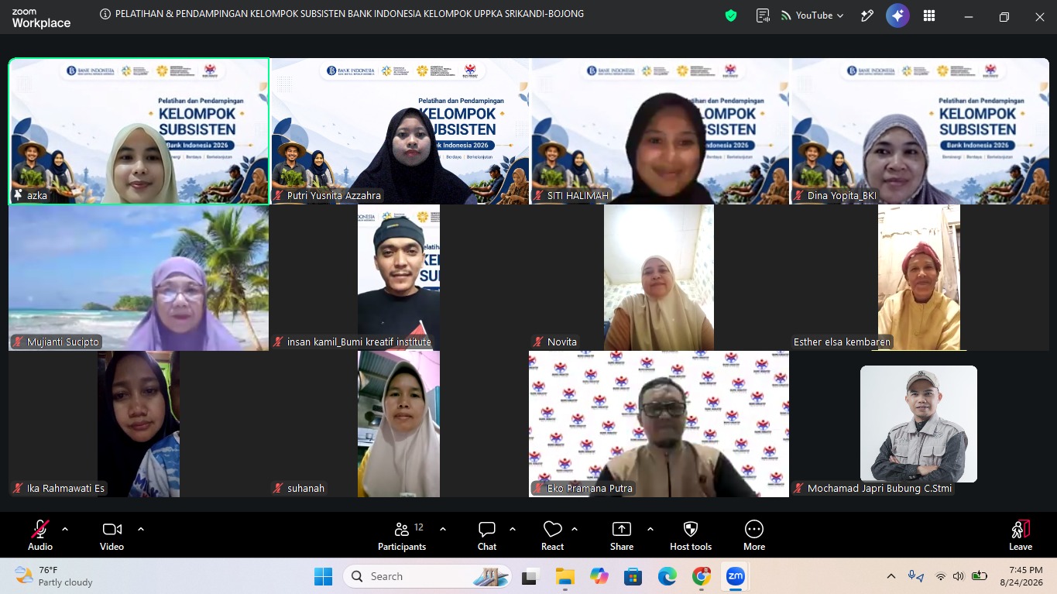This screenshot has height=594, width=1057.
Task: Click the speaker volume icon in system tray
Action: click(959, 576)
